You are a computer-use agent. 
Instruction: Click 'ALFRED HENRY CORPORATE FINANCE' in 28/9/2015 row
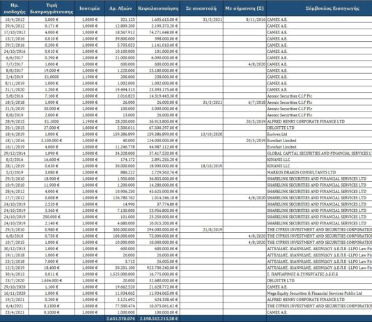pos(306,121)
